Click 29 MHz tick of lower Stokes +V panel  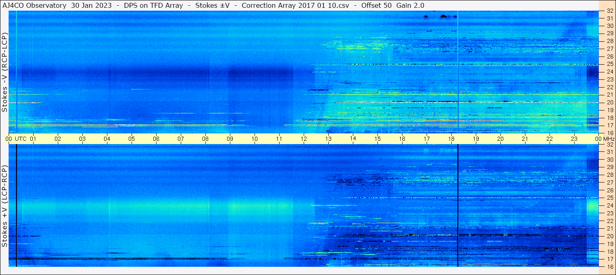609,167
